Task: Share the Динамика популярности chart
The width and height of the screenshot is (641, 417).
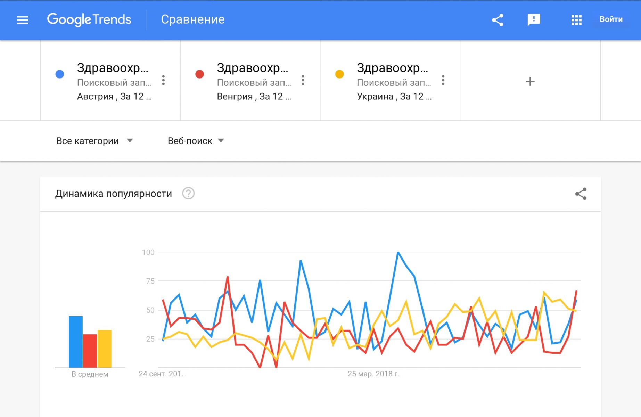Action: tap(581, 194)
